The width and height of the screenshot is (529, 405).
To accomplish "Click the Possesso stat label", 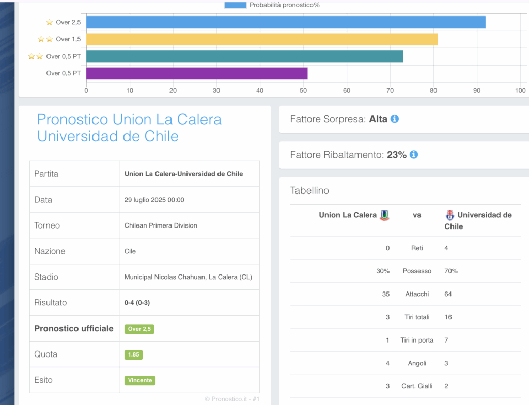I will (x=417, y=271).
